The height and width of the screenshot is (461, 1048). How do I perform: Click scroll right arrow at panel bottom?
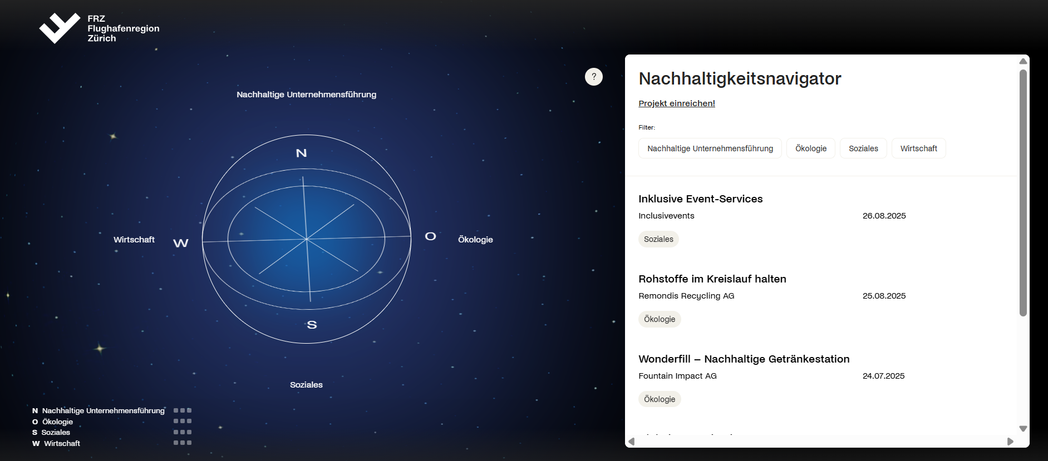(1010, 442)
